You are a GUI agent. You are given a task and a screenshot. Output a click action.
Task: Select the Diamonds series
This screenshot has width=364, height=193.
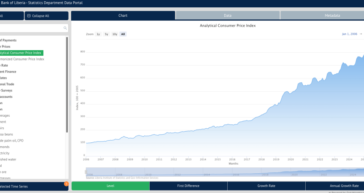[x=5, y=147]
